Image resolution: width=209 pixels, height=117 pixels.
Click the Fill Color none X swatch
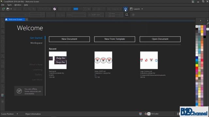click(149, 114)
